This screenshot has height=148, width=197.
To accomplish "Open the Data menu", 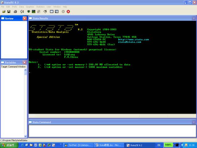I will pyautogui.click(x=21, y=7).
